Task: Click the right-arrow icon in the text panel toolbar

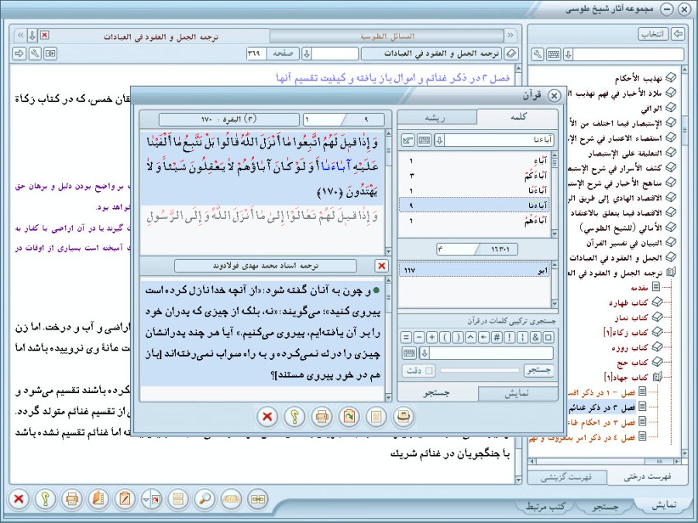Action: point(19,53)
